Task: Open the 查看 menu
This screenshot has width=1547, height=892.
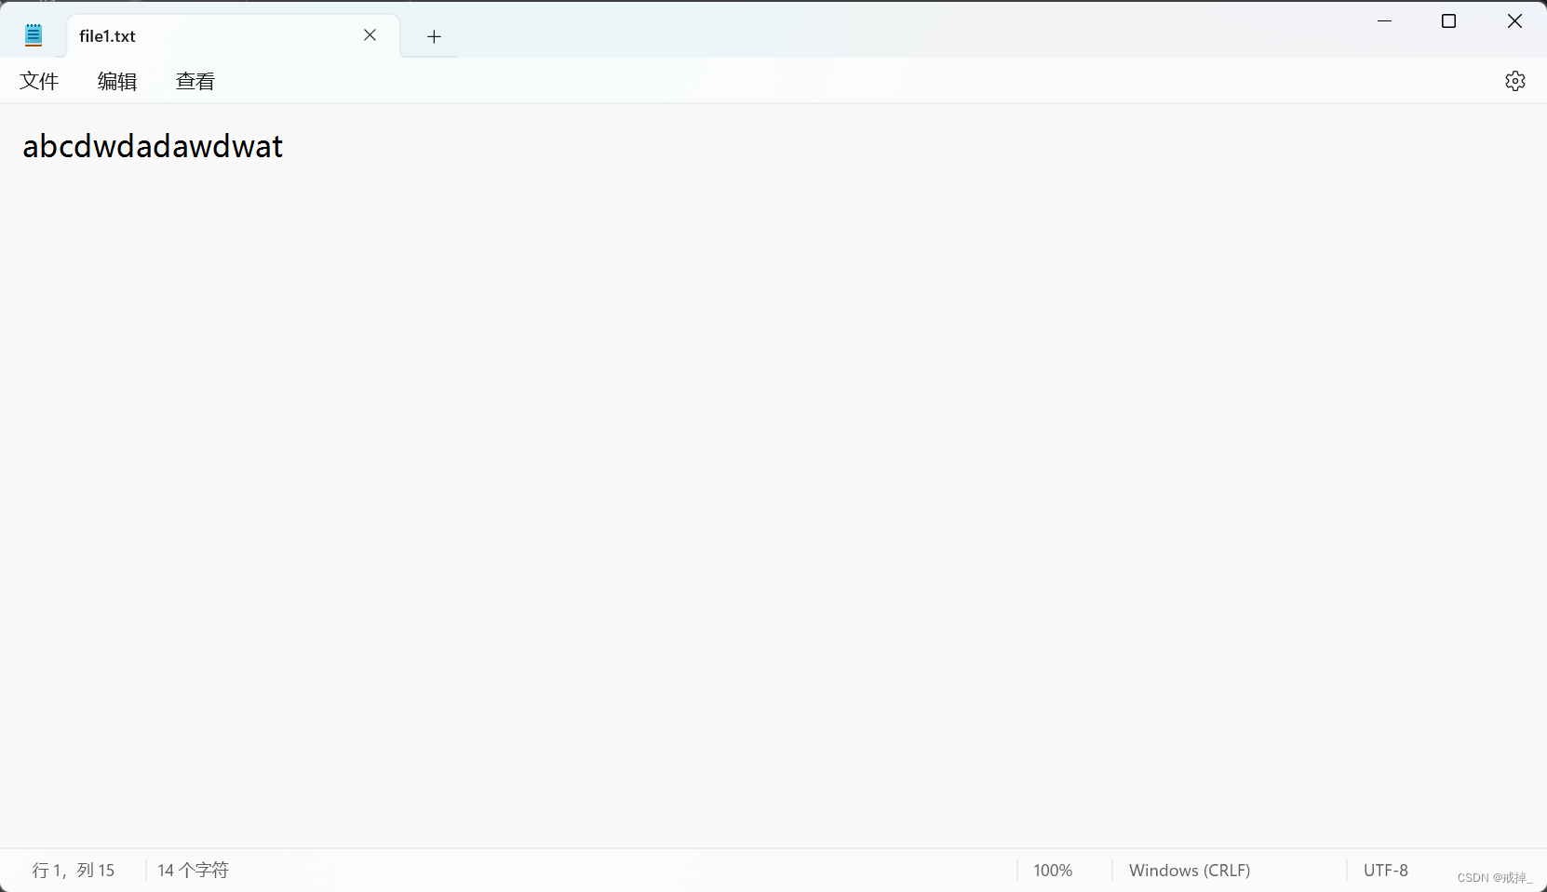Action: pos(195,81)
